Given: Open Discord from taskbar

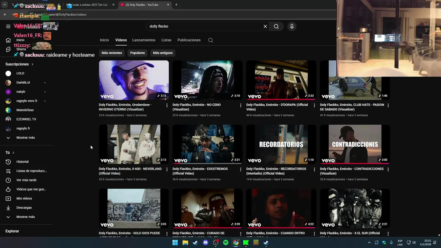Looking at the screenshot, I should click(x=206, y=242).
